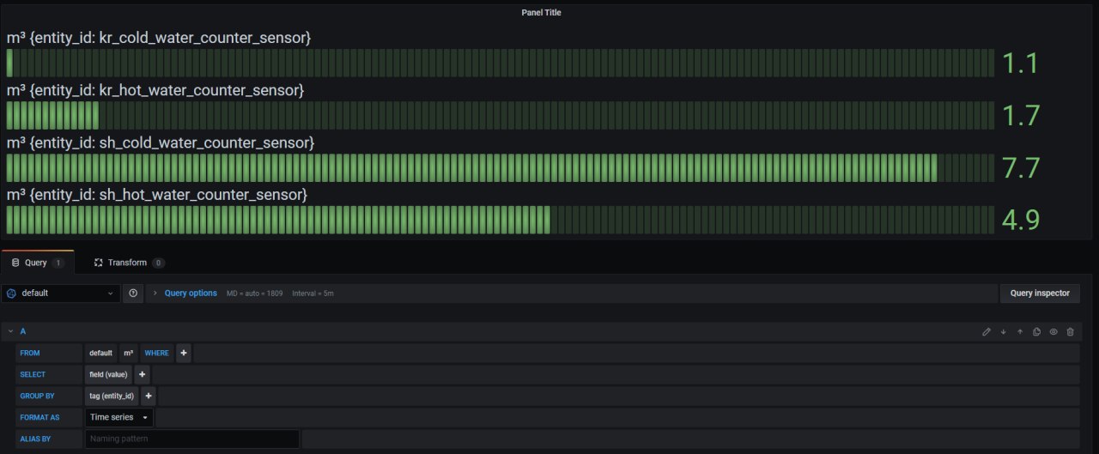This screenshot has width=1099, height=454.
Task: Click the ALIAS BY naming pattern field
Action: point(192,439)
